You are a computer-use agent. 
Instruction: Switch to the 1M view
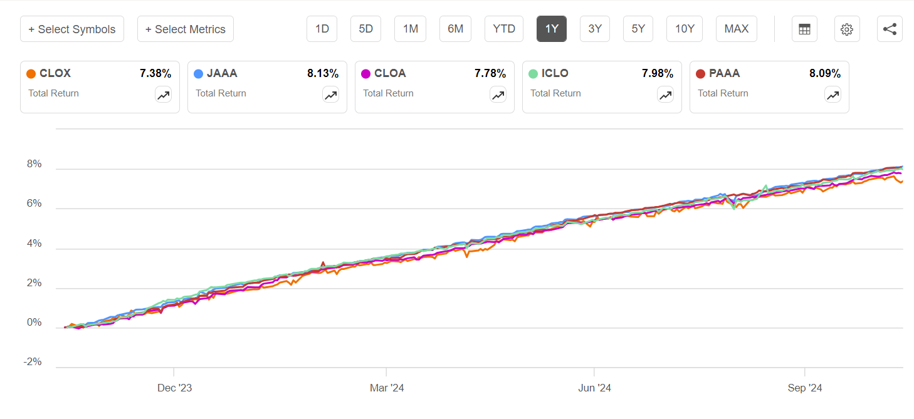[410, 29]
